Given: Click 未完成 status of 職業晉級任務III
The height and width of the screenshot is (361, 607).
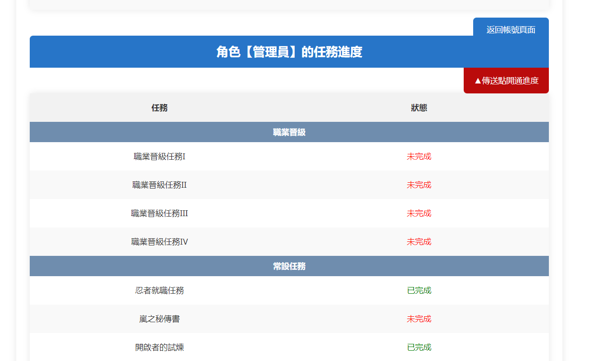Looking at the screenshot, I should 419,213.
